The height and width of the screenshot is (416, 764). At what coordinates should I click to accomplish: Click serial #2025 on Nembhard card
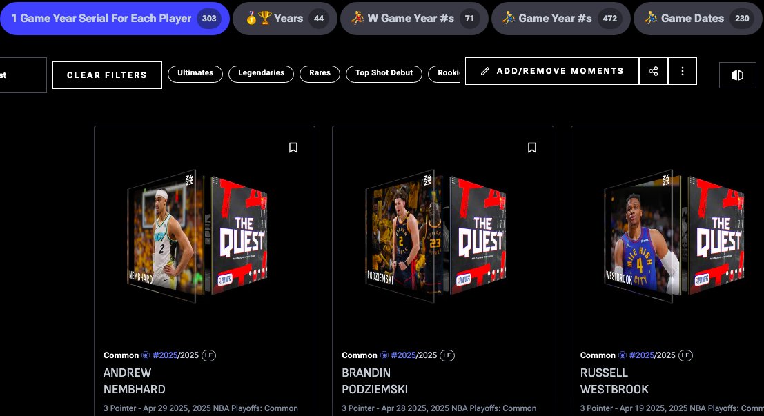(x=165, y=355)
